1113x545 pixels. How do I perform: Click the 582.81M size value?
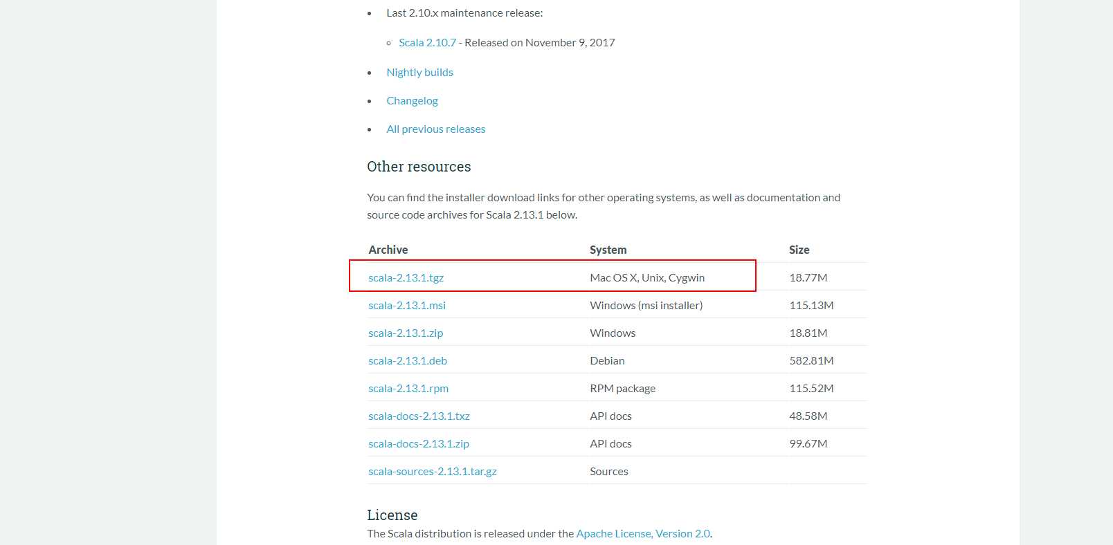pos(811,361)
